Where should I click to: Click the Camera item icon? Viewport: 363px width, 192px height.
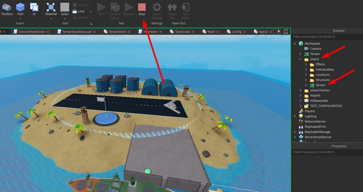[x=306, y=49]
